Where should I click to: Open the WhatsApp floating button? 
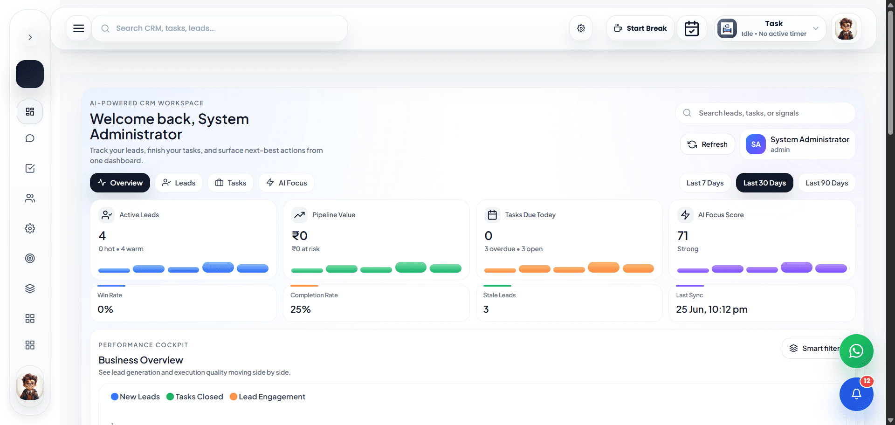tap(856, 351)
